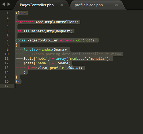Click the '?>' closing tag
Image resolution: width=143 pixels, height=134 pixels.
click(17, 82)
